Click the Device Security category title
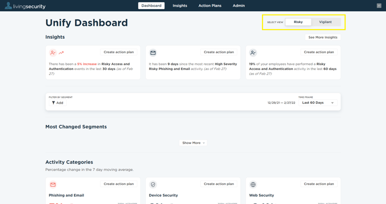386x204 pixels. [163, 196]
